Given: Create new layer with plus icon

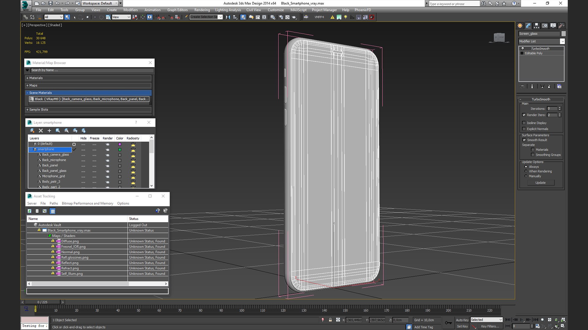Looking at the screenshot, I should pos(49,130).
